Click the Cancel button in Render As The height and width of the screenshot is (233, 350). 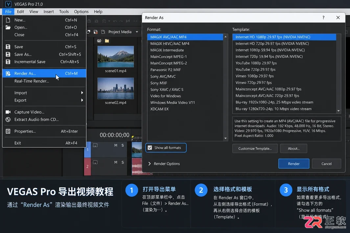coord(326,164)
